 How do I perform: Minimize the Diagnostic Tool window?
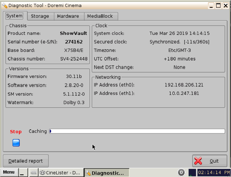pyautogui.click(x=211, y=6)
